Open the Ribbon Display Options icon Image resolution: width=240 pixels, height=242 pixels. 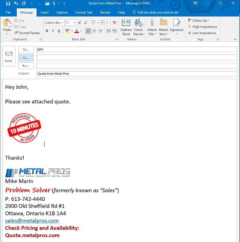pos(195,3)
